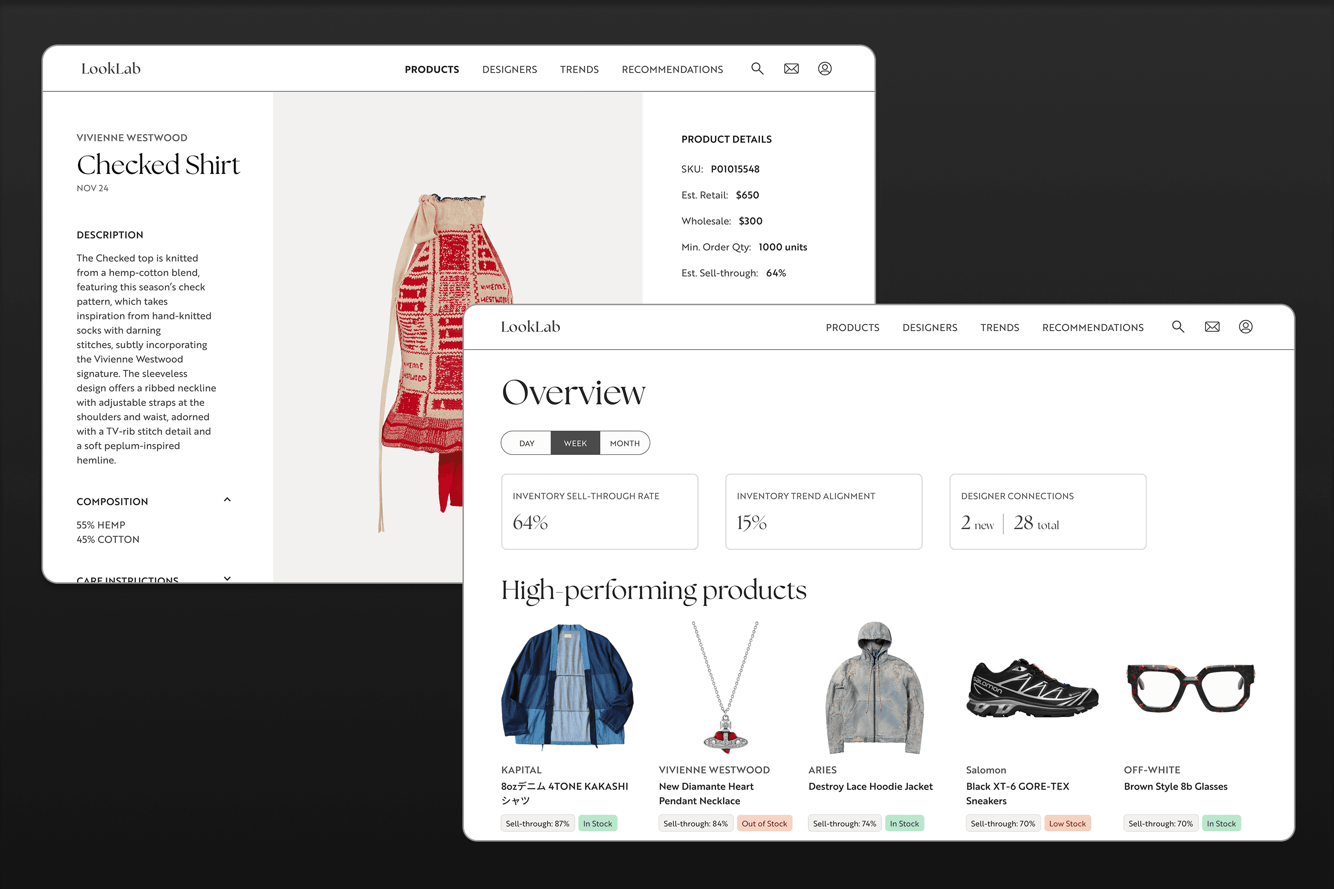Image resolution: width=1334 pixels, height=889 pixels.
Task: Click the search icon on the Checked Shirt page
Action: (757, 69)
